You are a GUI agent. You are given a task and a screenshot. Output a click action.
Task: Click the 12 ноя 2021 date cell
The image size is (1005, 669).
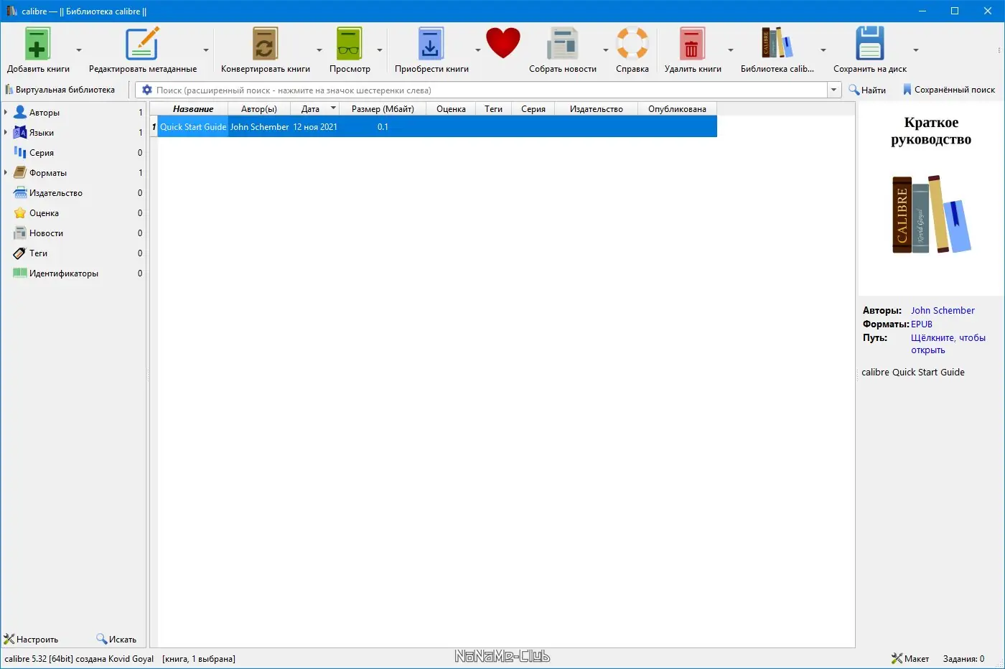(x=315, y=127)
